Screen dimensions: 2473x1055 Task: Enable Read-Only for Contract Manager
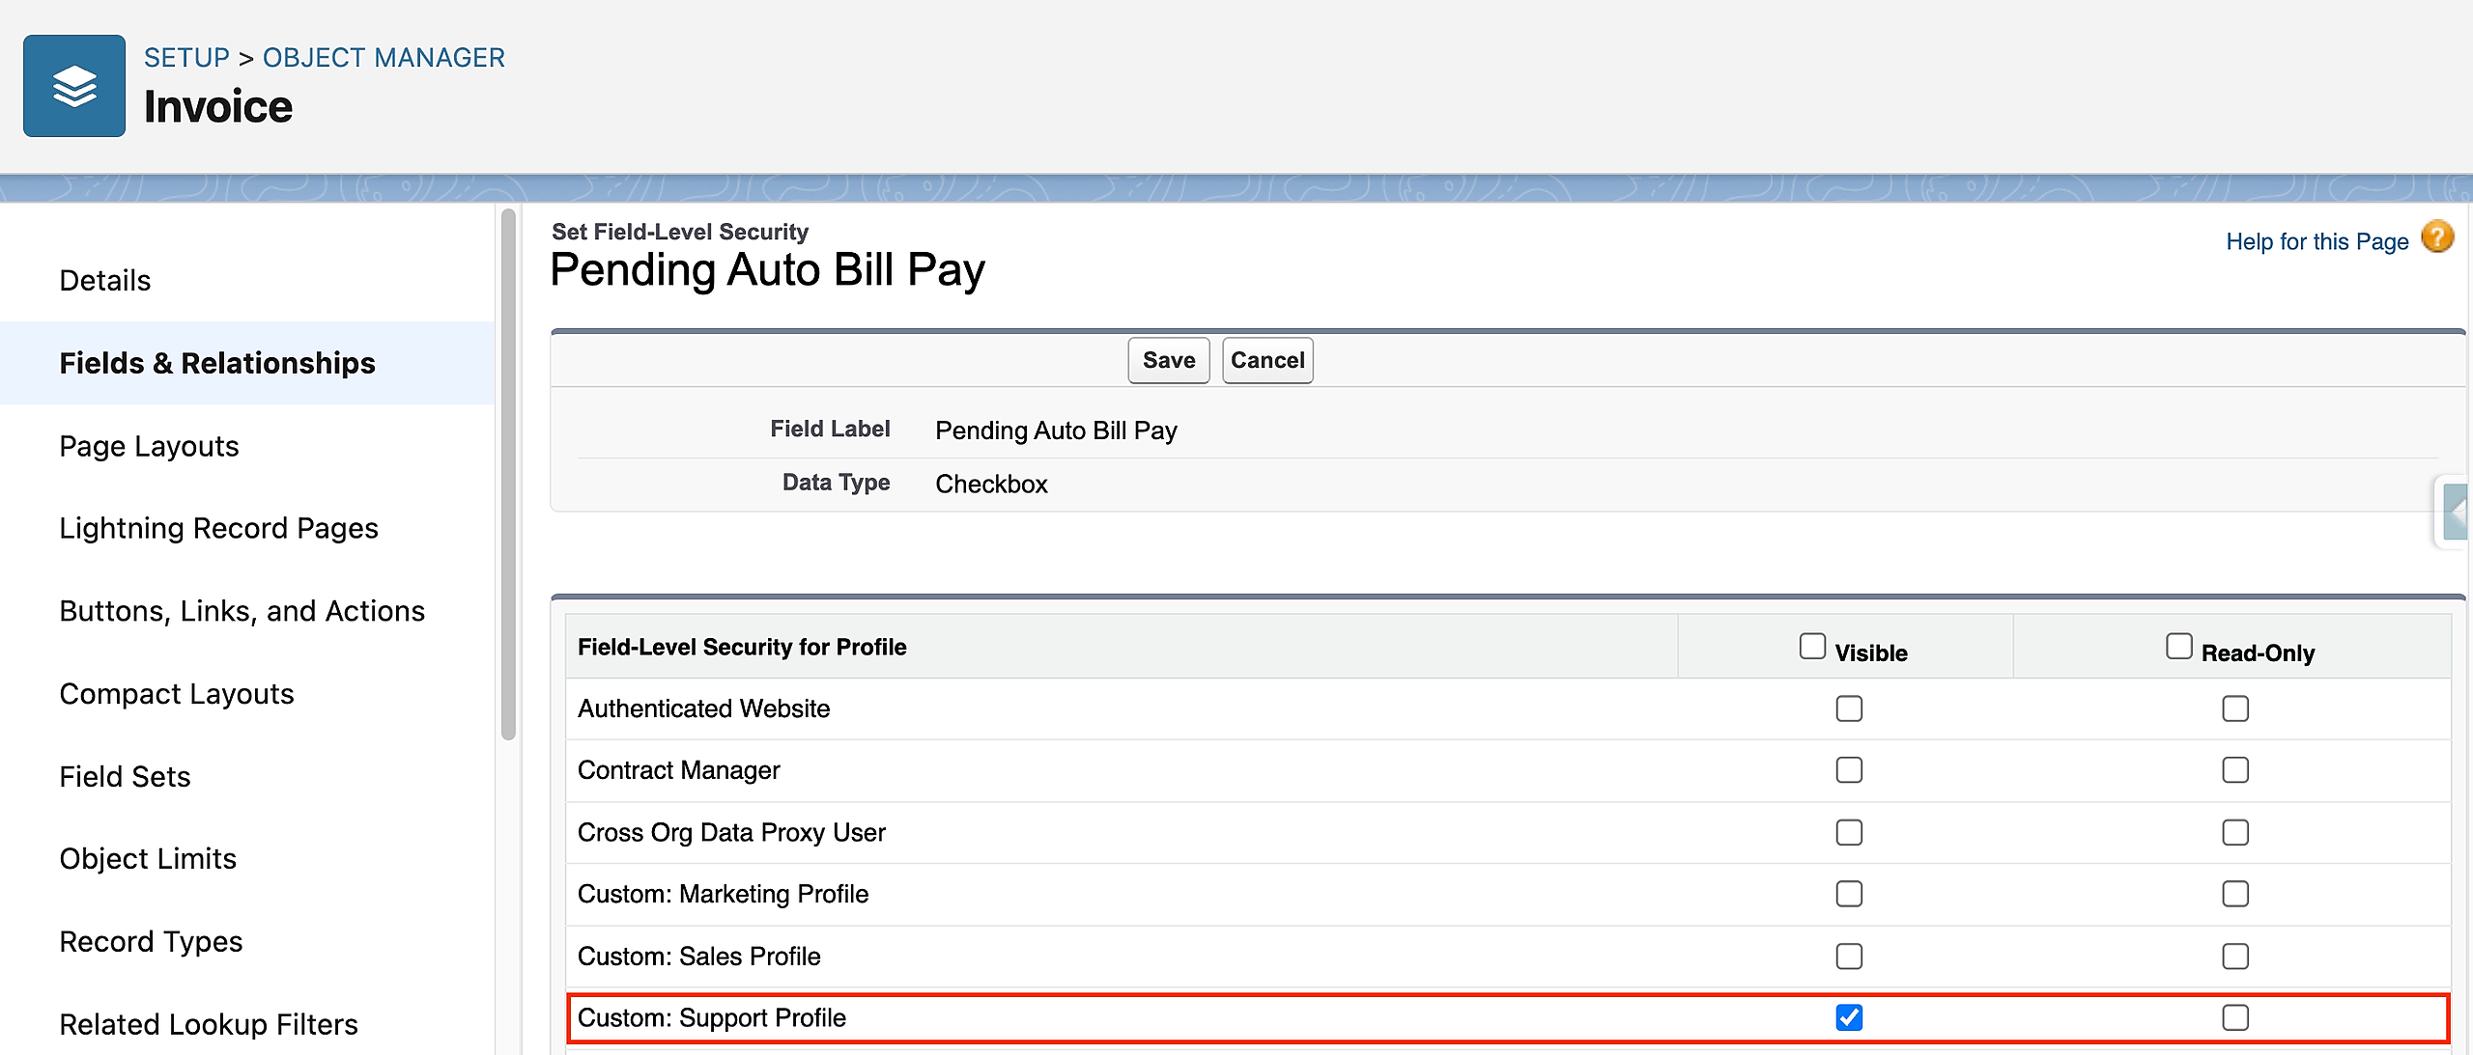point(2235,770)
